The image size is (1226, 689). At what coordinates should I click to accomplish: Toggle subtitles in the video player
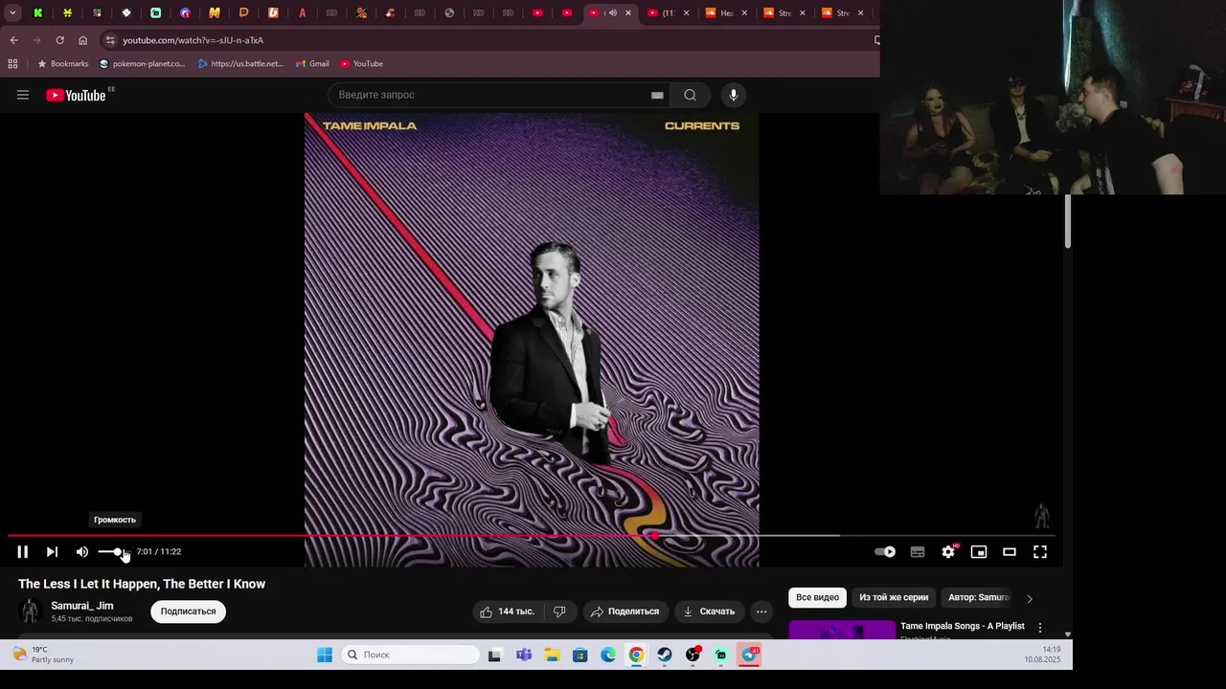pyautogui.click(x=918, y=552)
